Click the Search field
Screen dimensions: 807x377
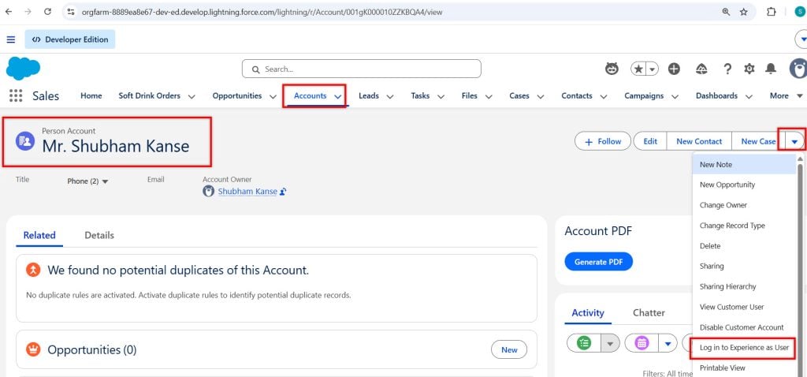361,69
